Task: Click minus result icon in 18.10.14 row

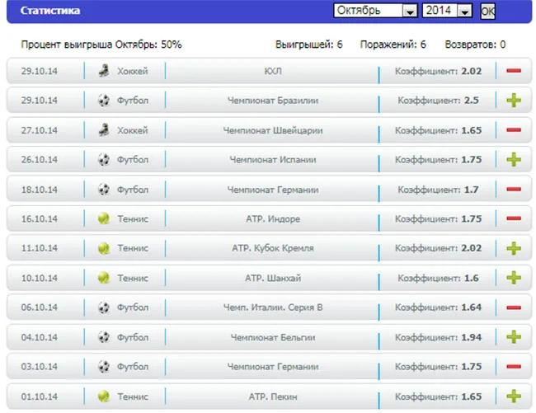Action: pos(514,189)
